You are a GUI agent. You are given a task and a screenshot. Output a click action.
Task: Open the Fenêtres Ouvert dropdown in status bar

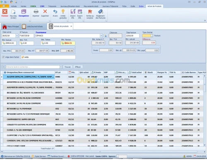coord(65,156)
